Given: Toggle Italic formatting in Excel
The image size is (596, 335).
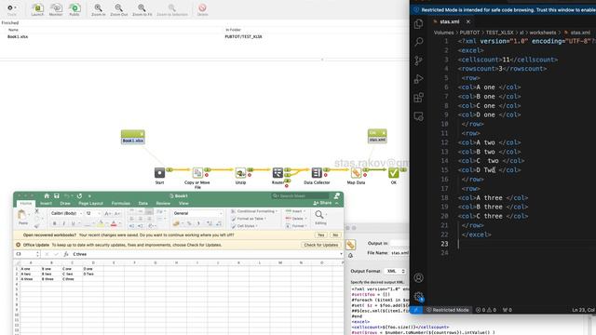Looking at the screenshot, I should [64, 223].
